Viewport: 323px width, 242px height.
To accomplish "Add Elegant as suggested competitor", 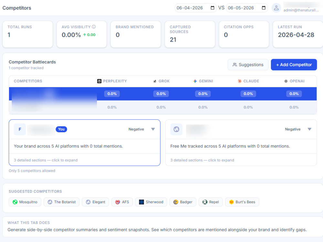I will [95, 202].
